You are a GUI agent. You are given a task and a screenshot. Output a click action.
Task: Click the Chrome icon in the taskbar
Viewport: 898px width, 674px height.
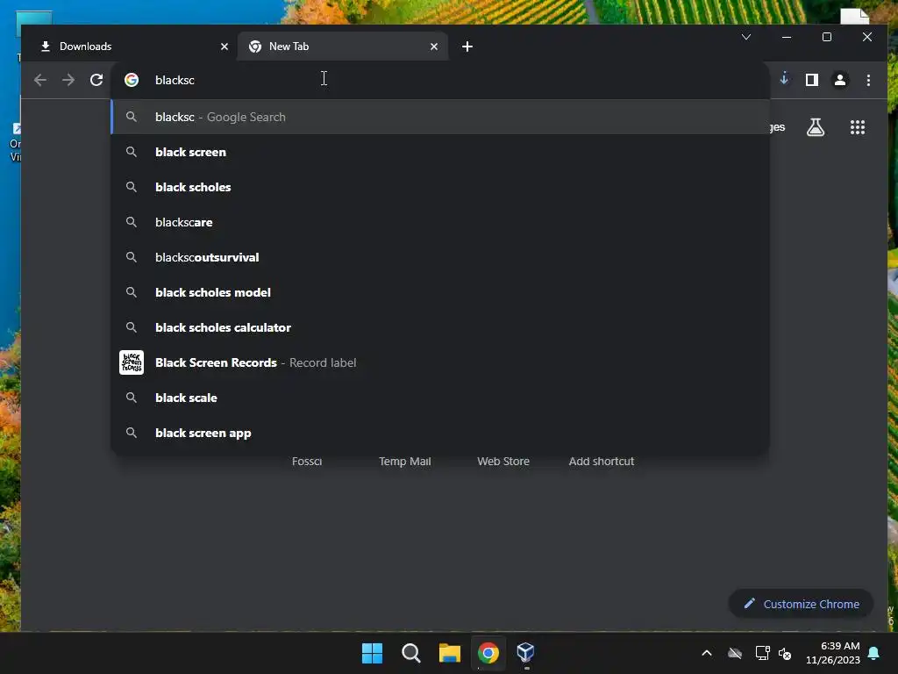click(x=488, y=653)
